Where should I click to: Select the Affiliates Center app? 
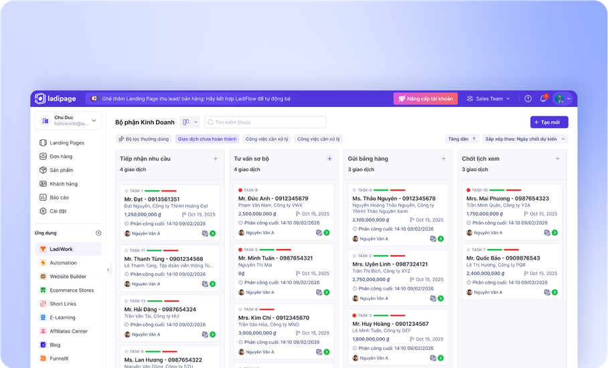coord(68,331)
